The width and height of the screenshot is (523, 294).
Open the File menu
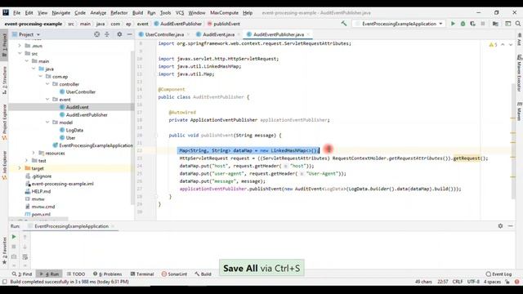pyautogui.click(x=16, y=13)
